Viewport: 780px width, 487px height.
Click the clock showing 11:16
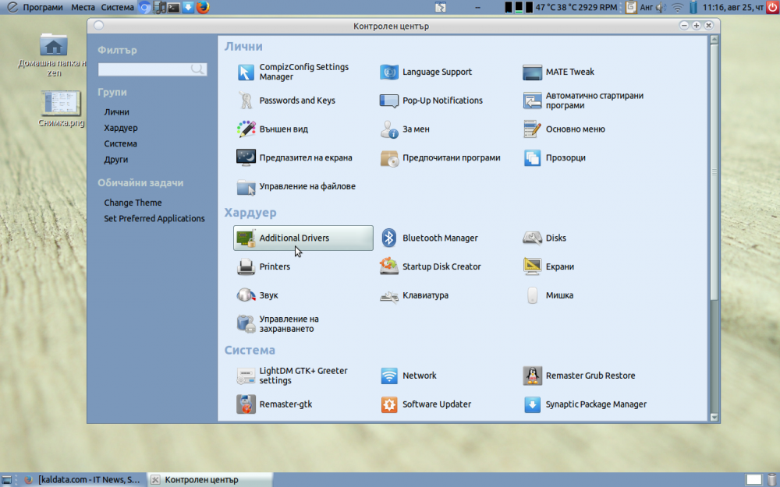(733, 8)
